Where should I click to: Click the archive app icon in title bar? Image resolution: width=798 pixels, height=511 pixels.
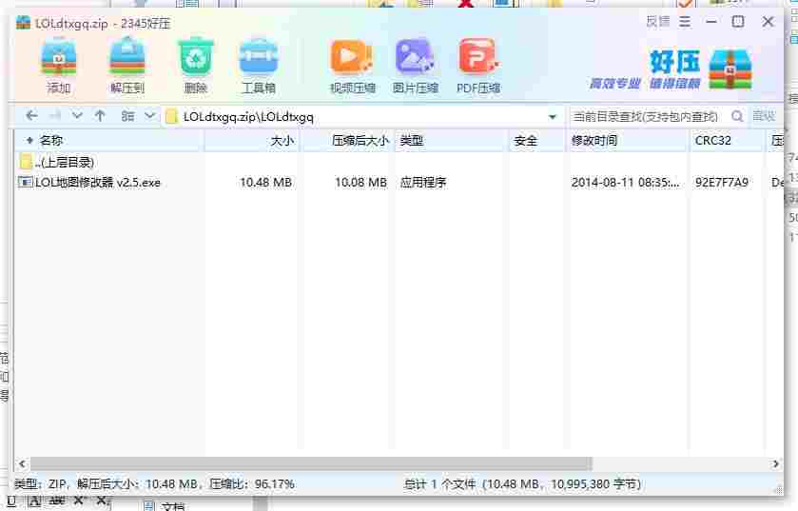pos(24,23)
